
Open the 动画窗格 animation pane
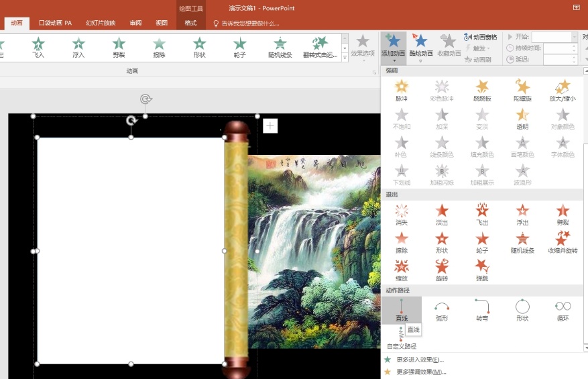pyautogui.click(x=481, y=37)
